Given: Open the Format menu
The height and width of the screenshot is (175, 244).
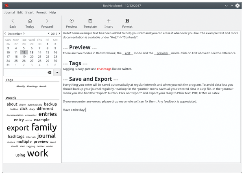Looking at the screenshot, I should point(41,13).
